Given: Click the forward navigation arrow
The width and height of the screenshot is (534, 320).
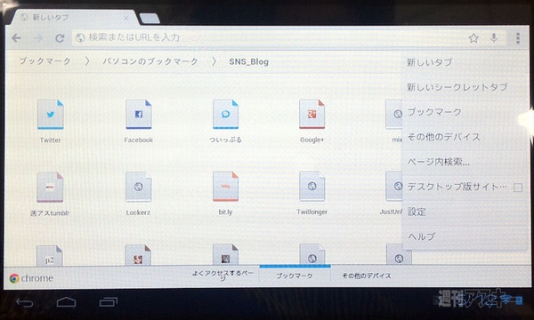Looking at the screenshot, I should coord(38,38).
